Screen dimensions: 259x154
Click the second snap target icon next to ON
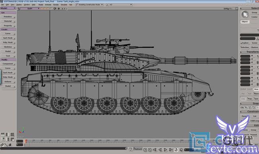pos(250,107)
